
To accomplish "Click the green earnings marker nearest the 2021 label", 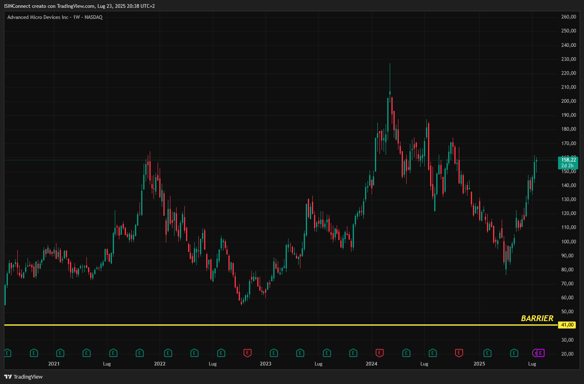I will (x=60, y=353).
